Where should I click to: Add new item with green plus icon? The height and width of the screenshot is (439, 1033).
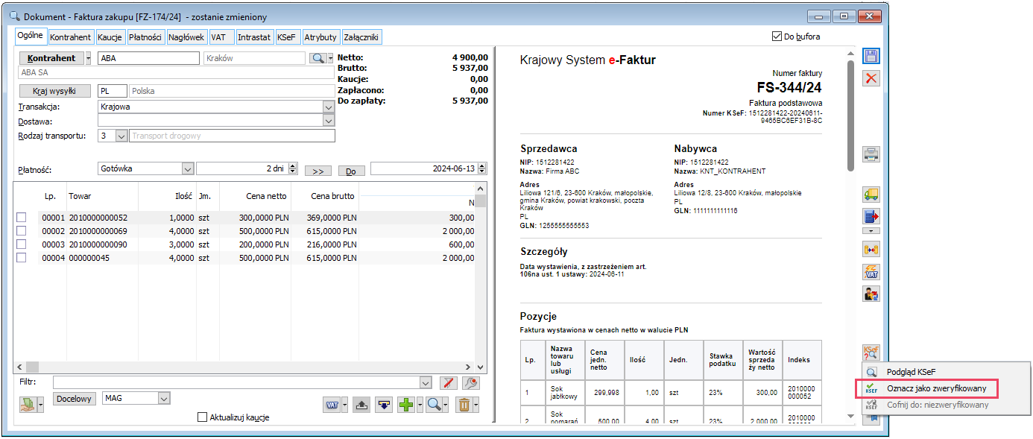click(406, 405)
